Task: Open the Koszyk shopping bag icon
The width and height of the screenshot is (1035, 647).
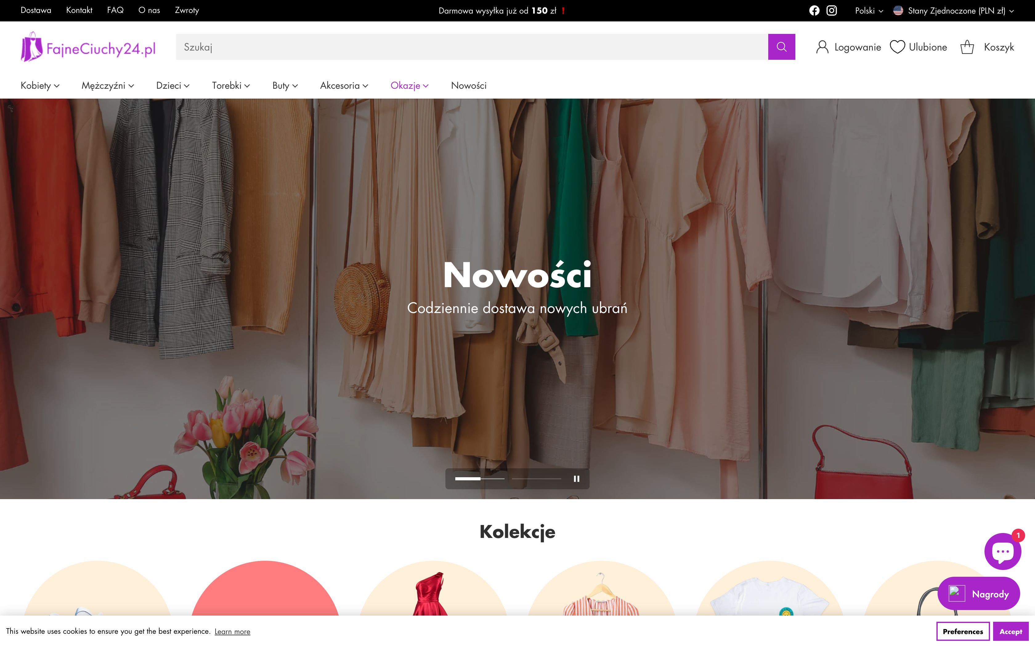Action: [x=967, y=47]
